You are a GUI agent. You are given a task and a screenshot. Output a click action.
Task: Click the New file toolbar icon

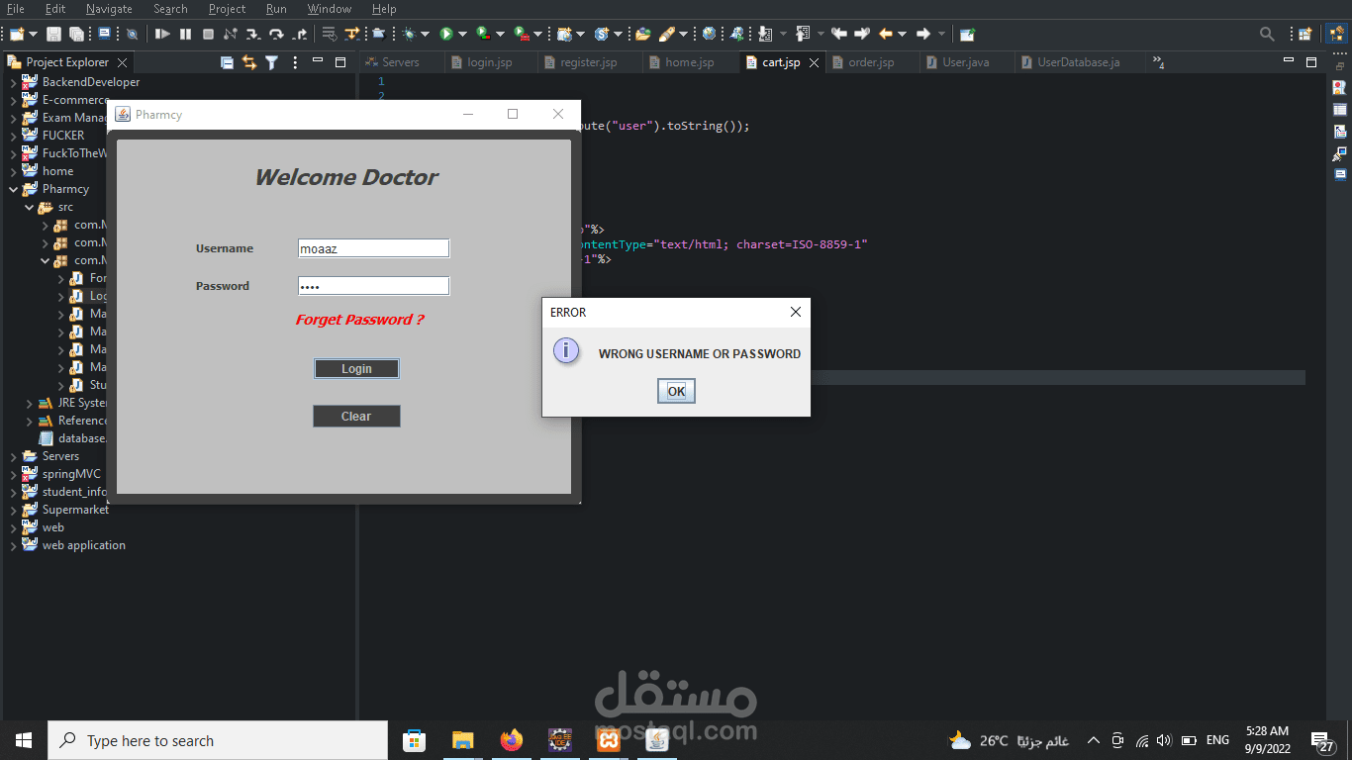17,34
